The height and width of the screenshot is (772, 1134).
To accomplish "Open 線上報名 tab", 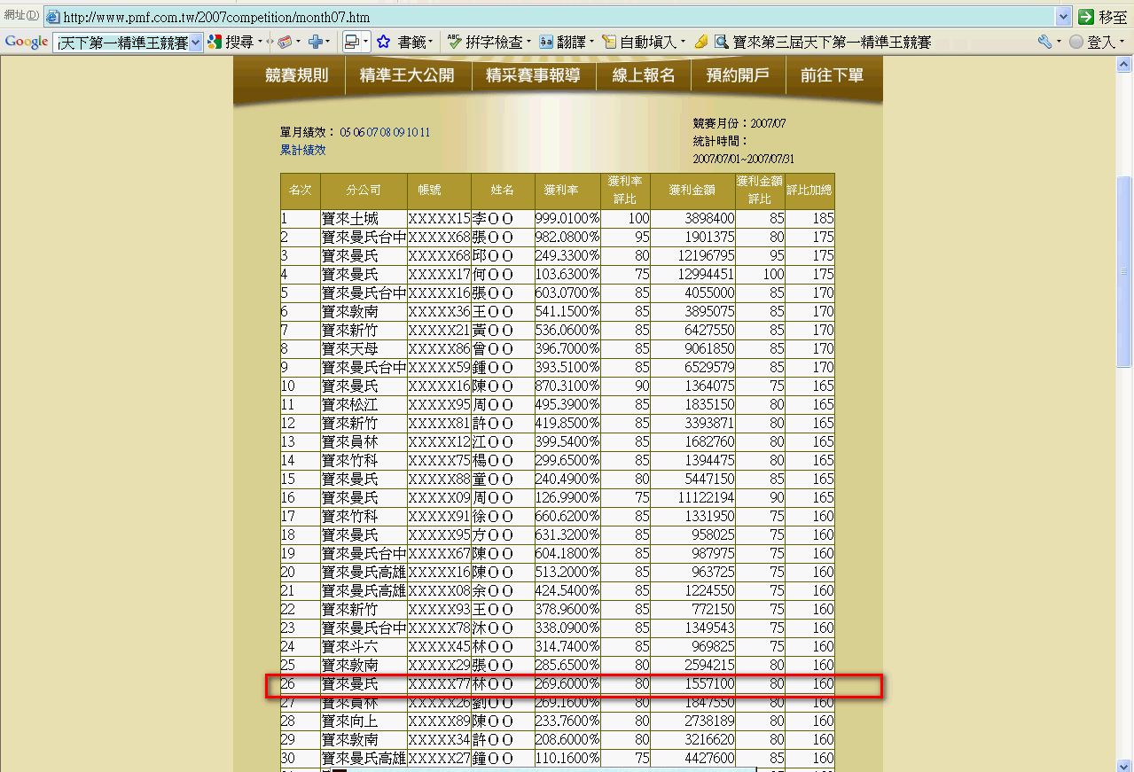I will coord(644,76).
